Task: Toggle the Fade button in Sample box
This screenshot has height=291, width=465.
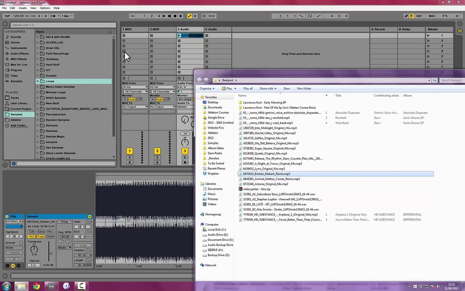Action: 41,237
